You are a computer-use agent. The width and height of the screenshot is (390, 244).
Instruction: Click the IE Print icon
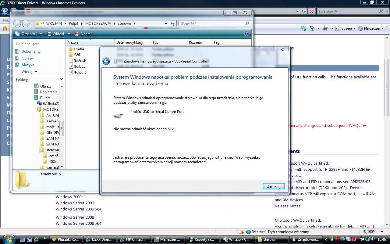coord(325,28)
